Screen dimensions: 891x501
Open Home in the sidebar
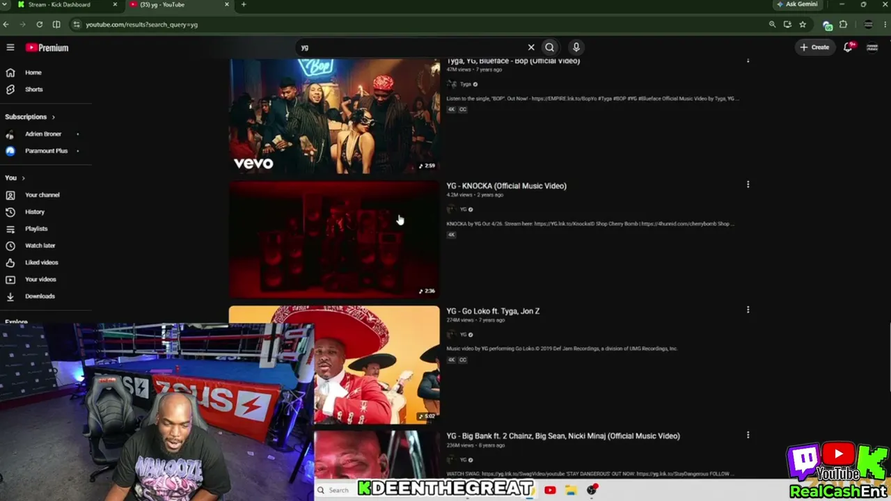[33, 72]
